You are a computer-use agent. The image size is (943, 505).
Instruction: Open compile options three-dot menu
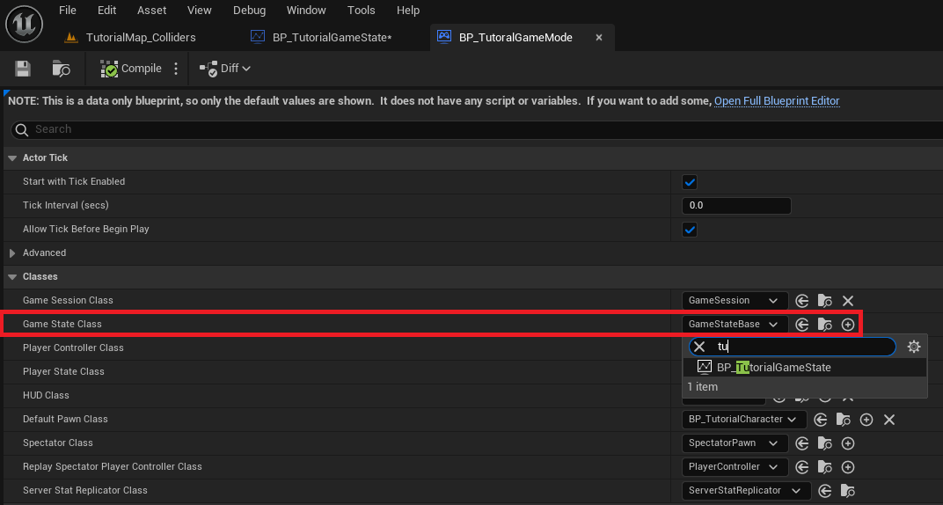(176, 69)
